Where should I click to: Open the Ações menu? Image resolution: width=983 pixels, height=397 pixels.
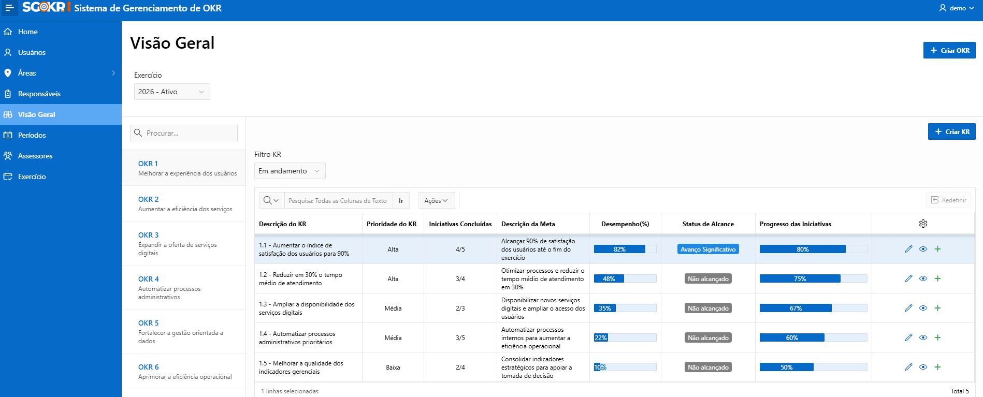coord(436,200)
